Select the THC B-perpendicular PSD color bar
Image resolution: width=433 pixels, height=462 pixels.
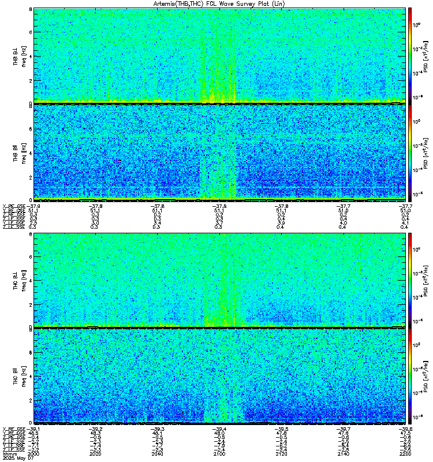409,280
